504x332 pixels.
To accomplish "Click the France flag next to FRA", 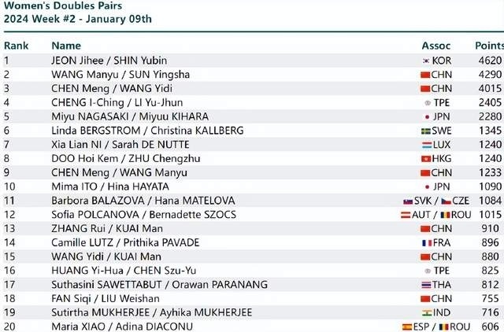I will coord(427,243).
